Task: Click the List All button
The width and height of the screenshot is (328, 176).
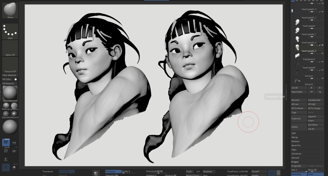Action: pos(299,88)
